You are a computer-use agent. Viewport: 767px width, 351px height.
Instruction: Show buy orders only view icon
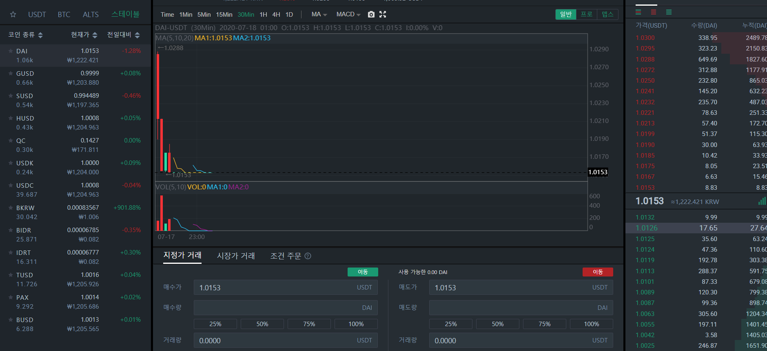669,12
